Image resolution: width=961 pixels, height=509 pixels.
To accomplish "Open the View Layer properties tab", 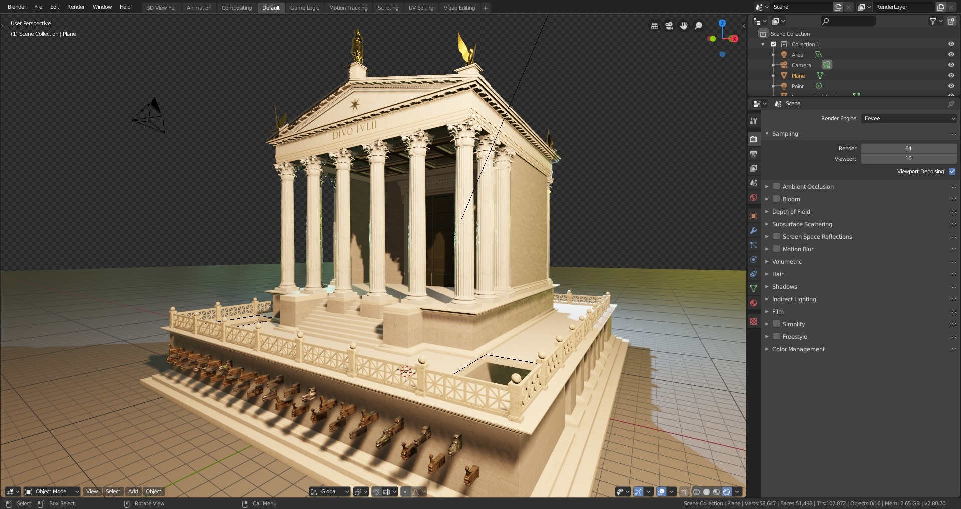I will [x=753, y=168].
